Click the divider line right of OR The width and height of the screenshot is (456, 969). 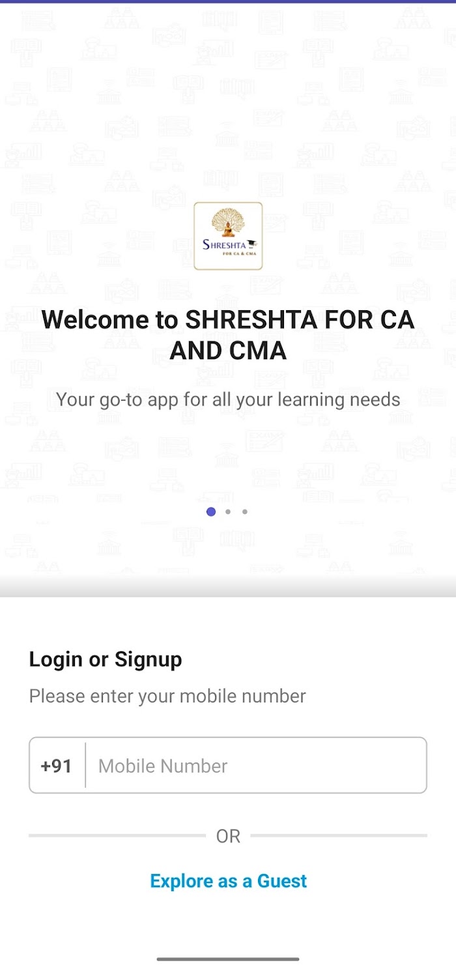(339, 835)
